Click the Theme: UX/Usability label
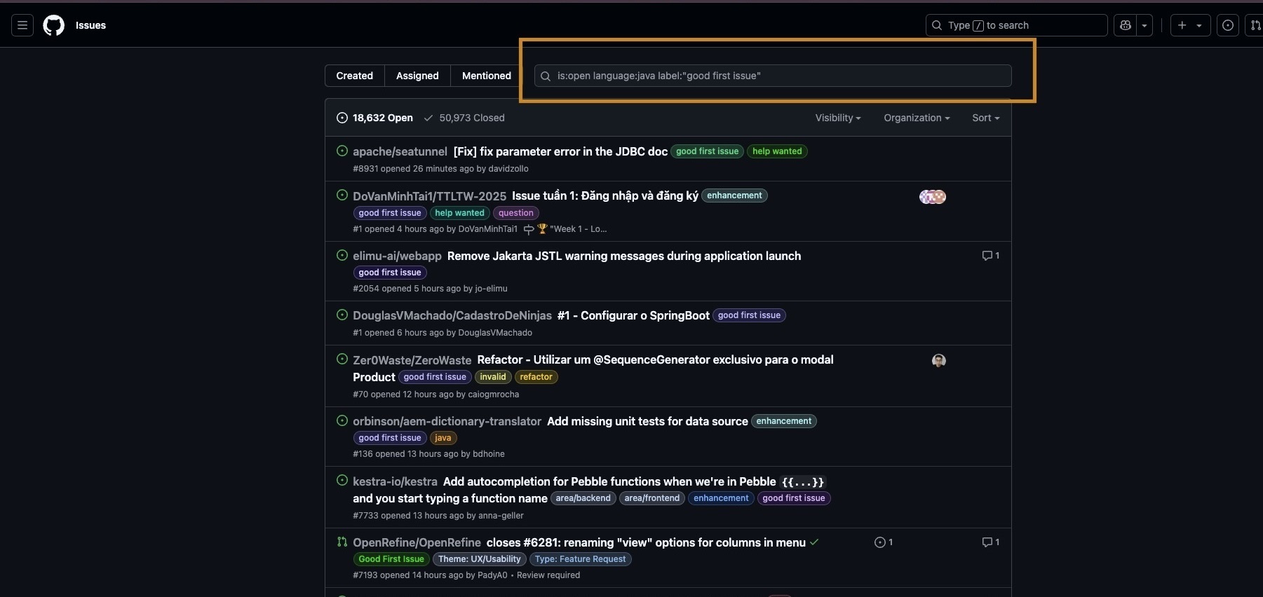The height and width of the screenshot is (597, 1263). [x=480, y=559]
